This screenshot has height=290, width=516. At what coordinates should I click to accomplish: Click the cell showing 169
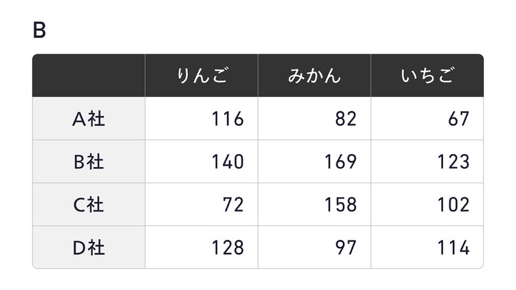tap(314, 161)
